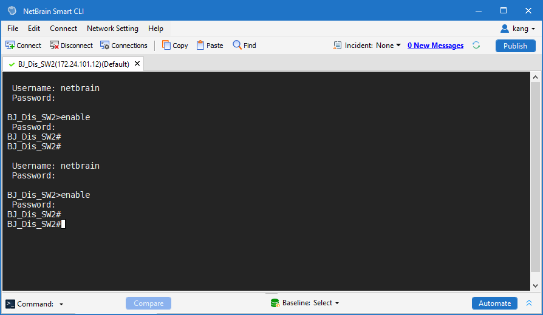Click the first 'Username: netbrain' line
Screen dimensions: 543x315
[x=56, y=88]
